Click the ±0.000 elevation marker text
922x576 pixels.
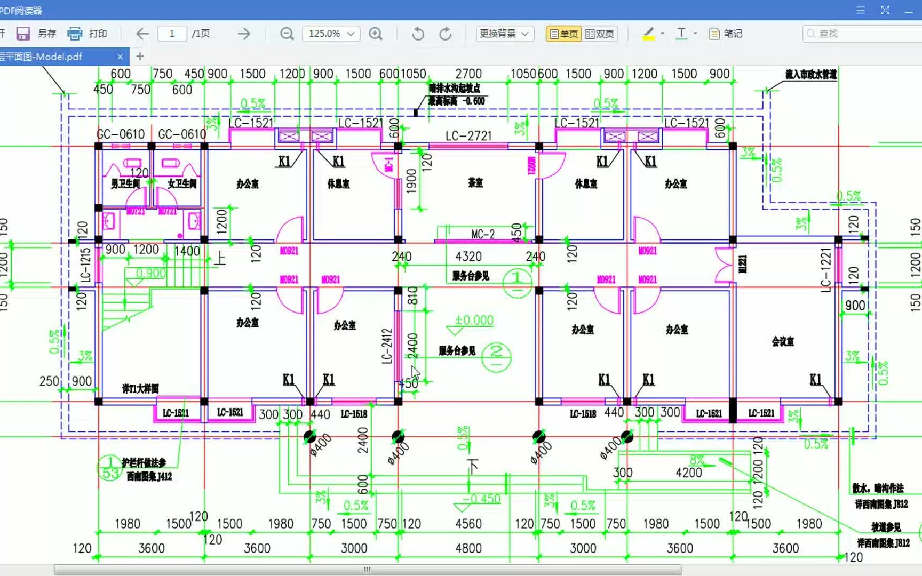tap(474, 320)
